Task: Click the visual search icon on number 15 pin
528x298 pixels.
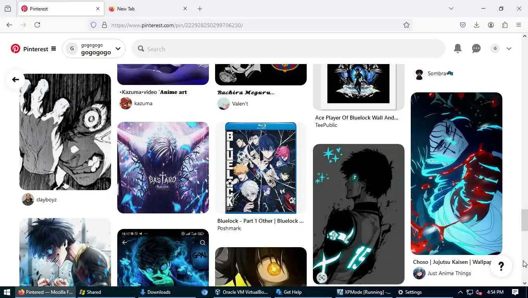Action: pyautogui.click(x=321, y=277)
